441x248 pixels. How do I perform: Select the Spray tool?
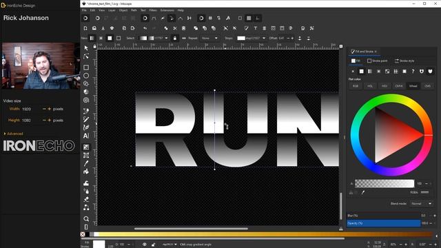click(x=86, y=192)
